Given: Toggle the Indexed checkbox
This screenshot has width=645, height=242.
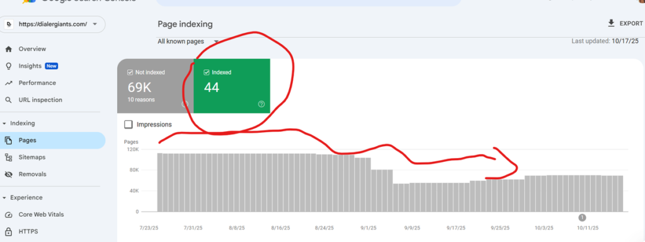Looking at the screenshot, I should pos(207,72).
